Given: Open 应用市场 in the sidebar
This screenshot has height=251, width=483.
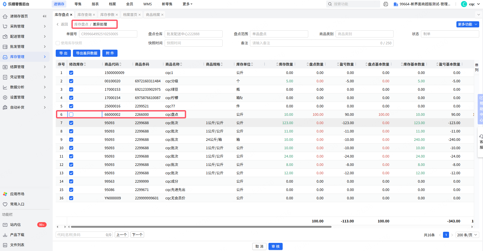Looking at the screenshot, I should click(x=17, y=194).
